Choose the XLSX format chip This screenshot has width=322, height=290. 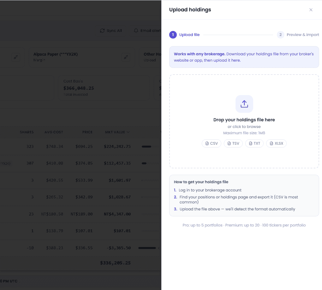[277, 143]
